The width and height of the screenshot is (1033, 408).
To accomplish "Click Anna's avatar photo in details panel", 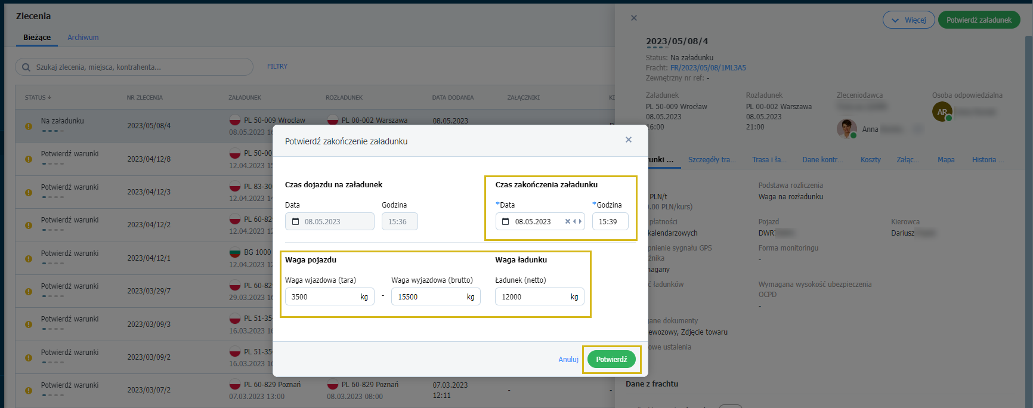I will point(847,128).
